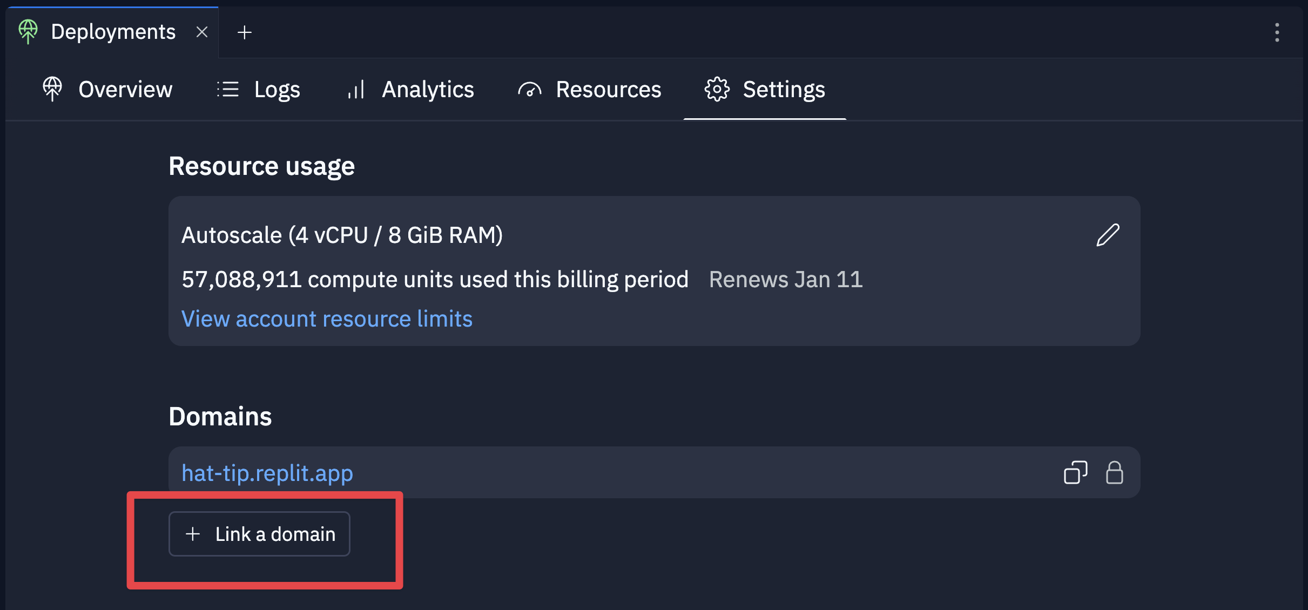This screenshot has width=1308, height=610.
Task: Switch to the Resources tab
Action: coord(589,90)
